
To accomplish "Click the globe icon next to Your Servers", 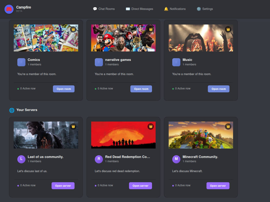I will 12,110.
